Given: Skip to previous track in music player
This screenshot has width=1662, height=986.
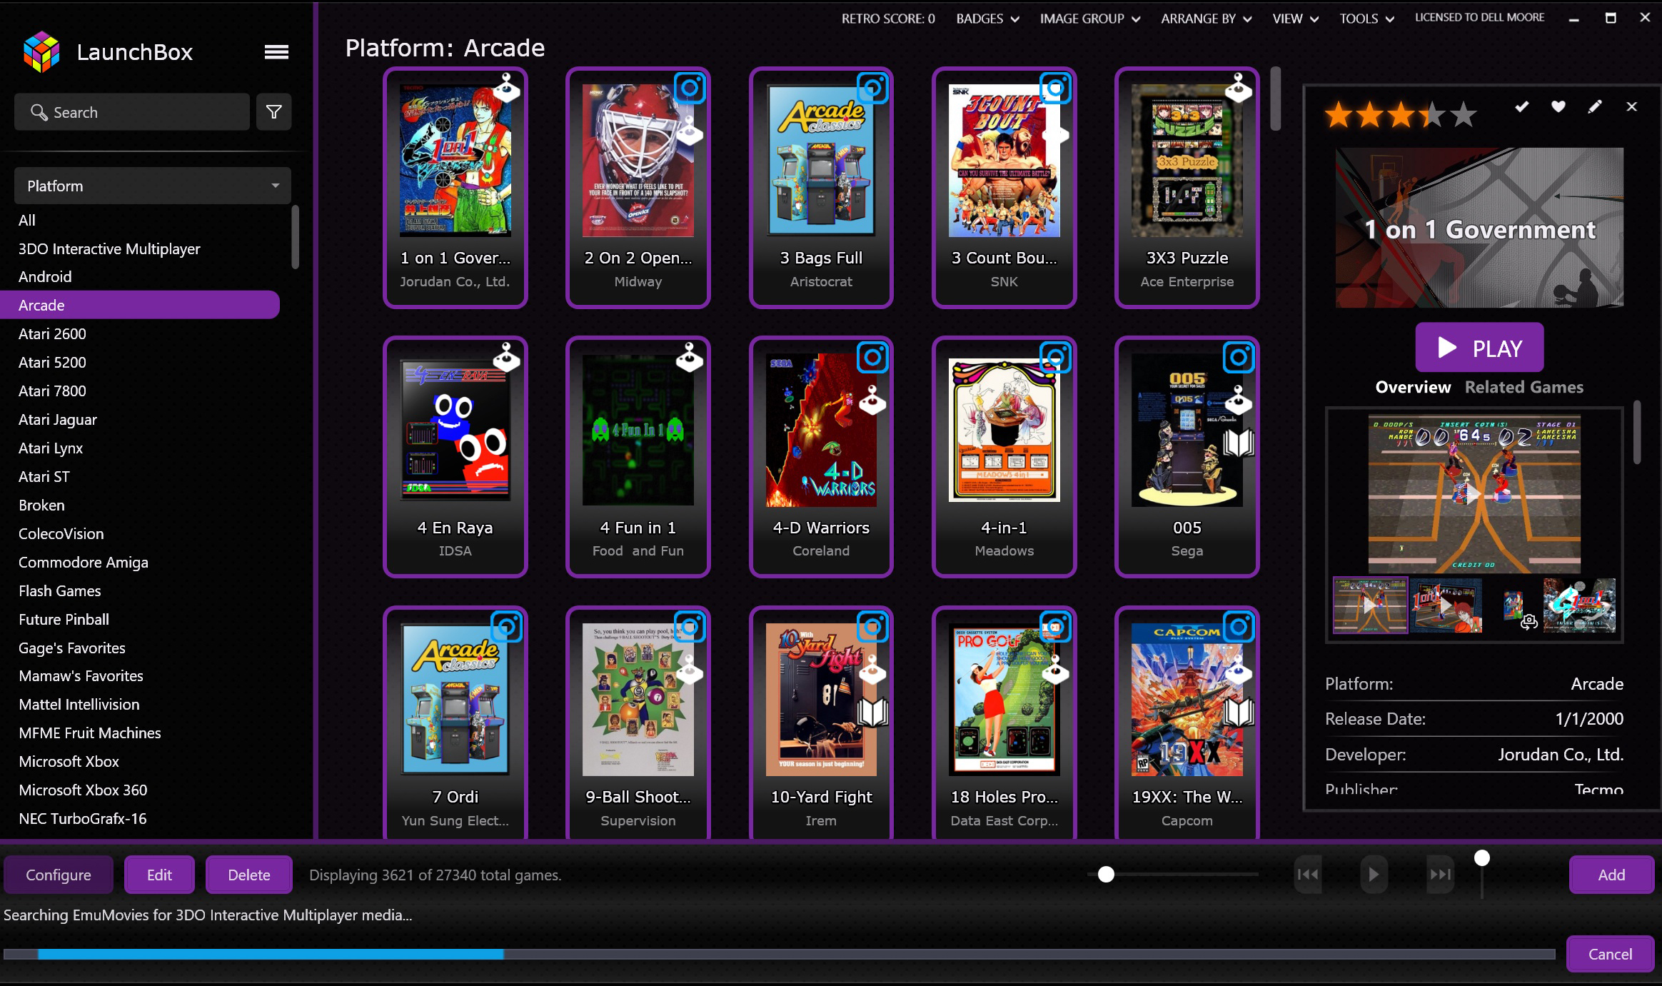Looking at the screenshot, I should click(1308, 874).
